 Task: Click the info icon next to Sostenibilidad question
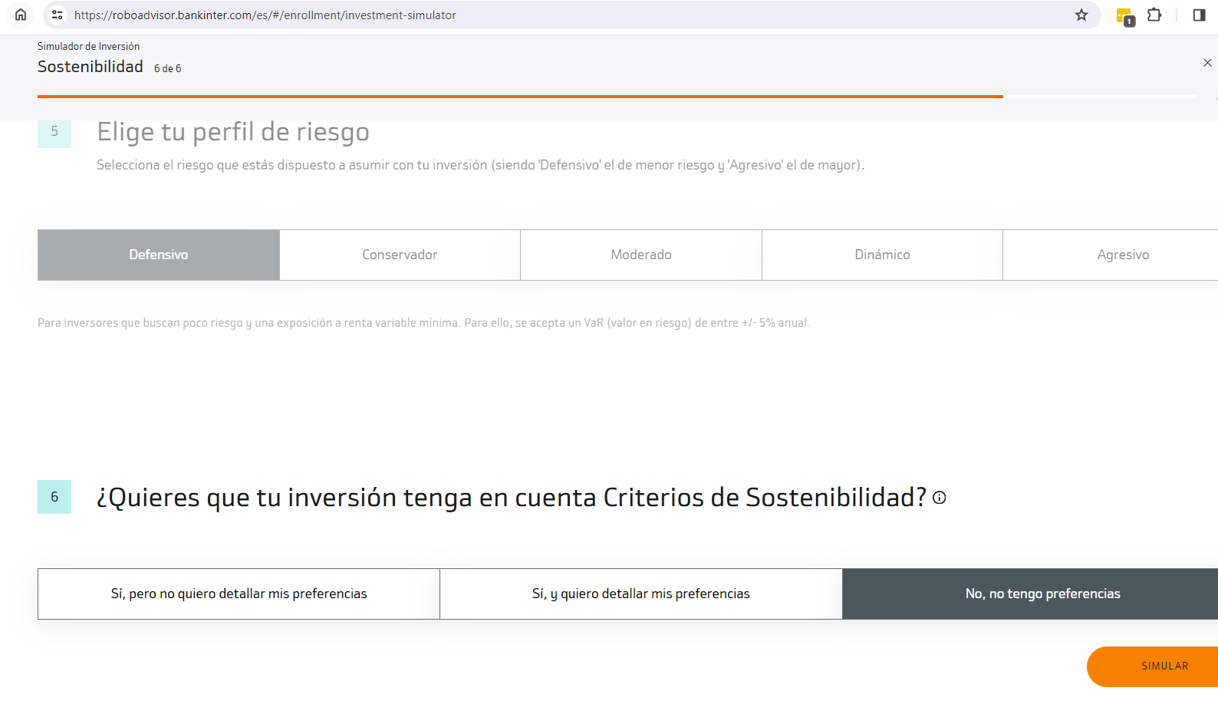tap(939, 498)
